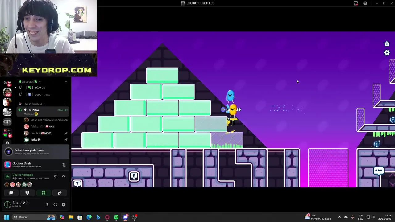Open the game settings gear icon
395x222 pixels.
pyautogui.click(x=387, y=53)
